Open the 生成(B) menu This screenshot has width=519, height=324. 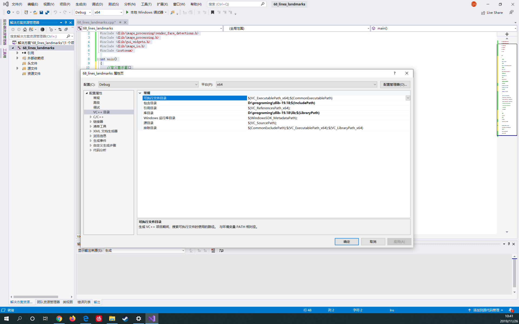pyautogui.click(x=81, y=4)
